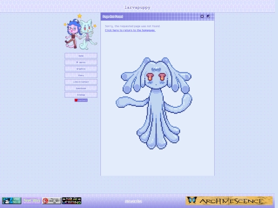Click the two-character mascot artwork in sidebar

[80, 32]
